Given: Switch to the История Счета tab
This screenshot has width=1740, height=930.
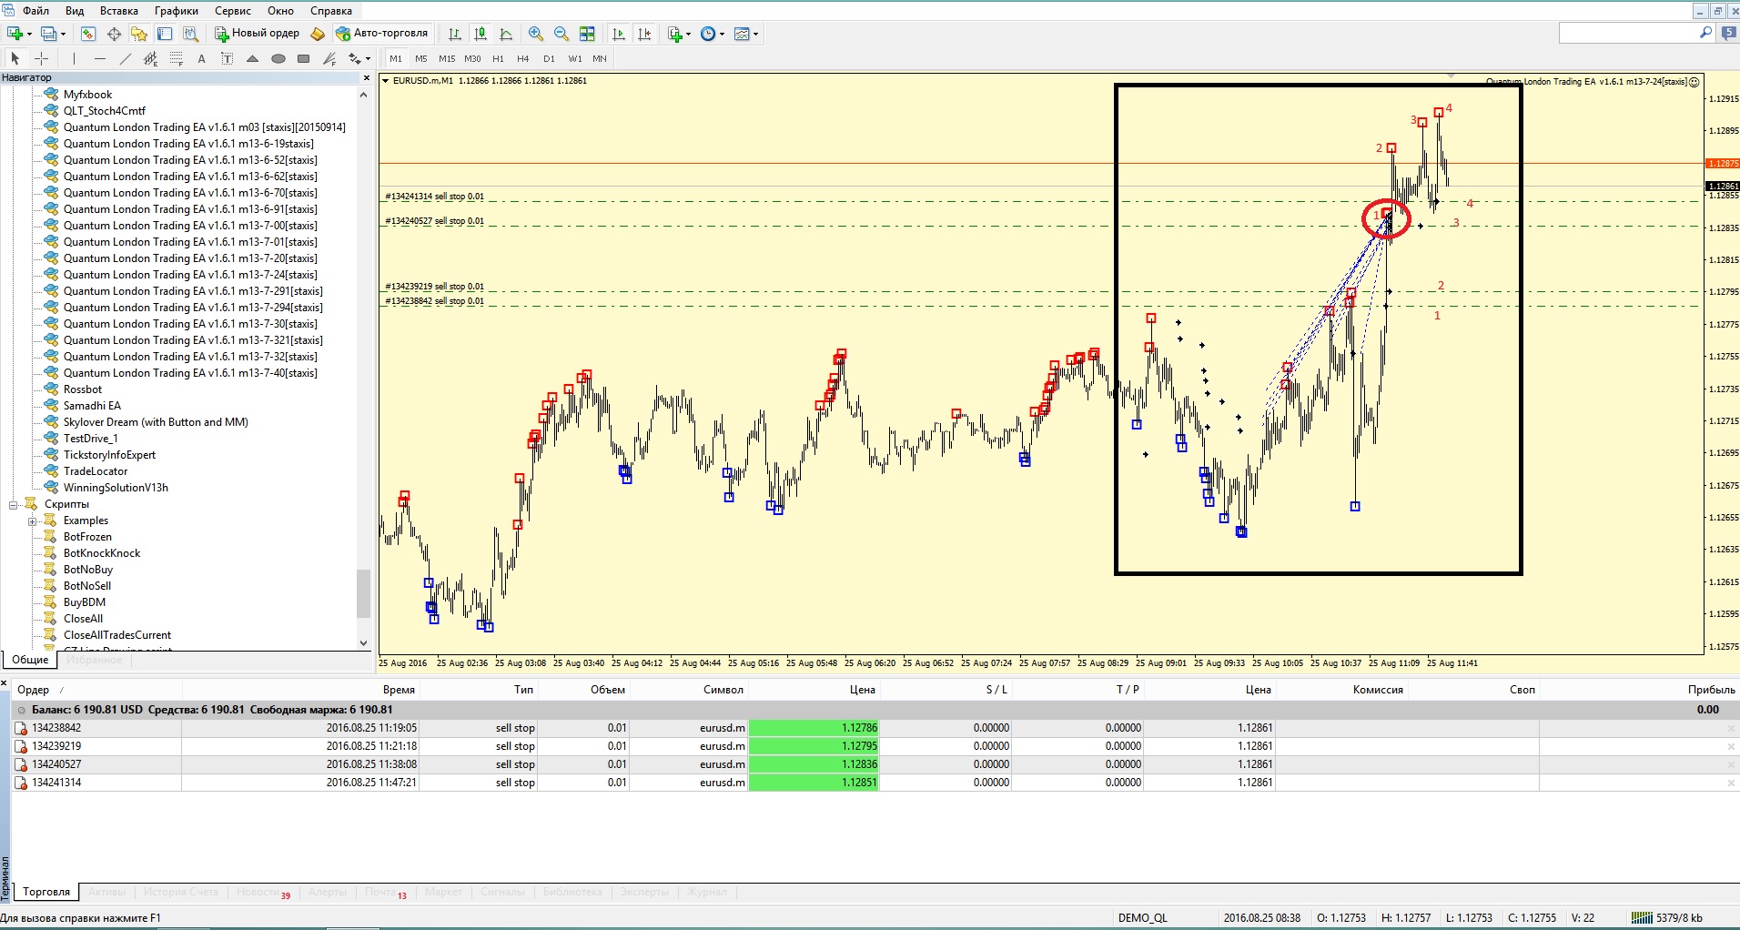Looking at the screenshot, I should coord(180,892).
